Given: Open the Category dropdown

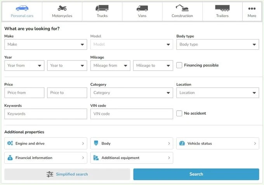Looking at the screenshot, I should click(132, 93).
